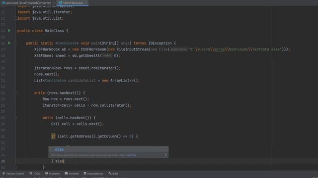Collapse the while (rows.hasNext()) block
This screenshot has width=318, height=178.
[x=15, y=93]
